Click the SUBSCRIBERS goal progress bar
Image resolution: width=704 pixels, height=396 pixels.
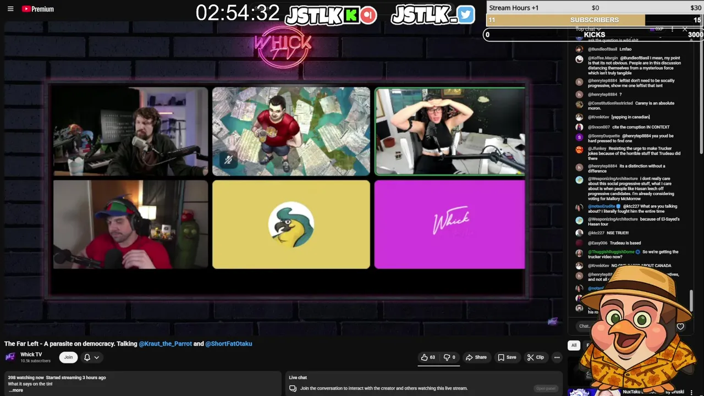pyautogui.click(x=595, y=20)
